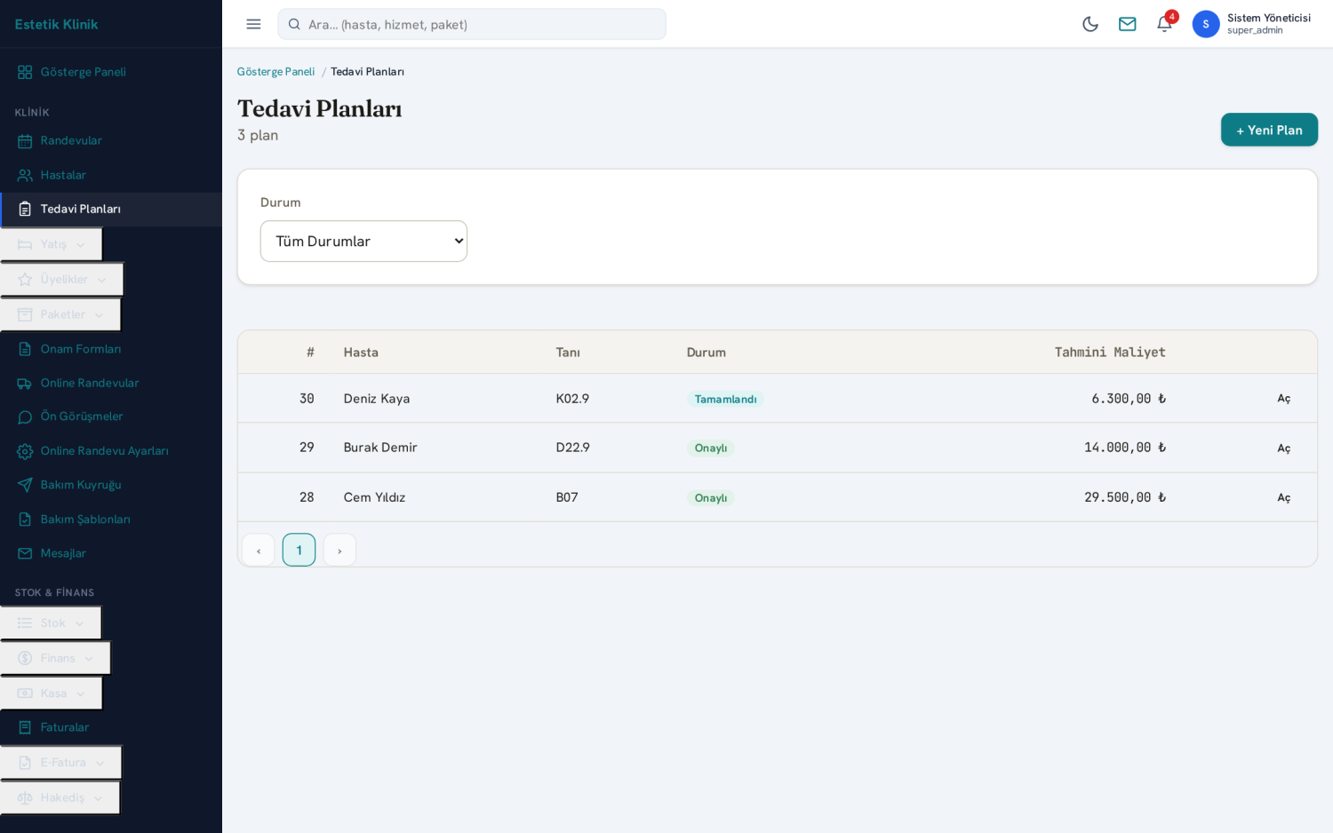Expand the Finans sidebar group
Viewport: 1333px width, 833px height.
(55, 658)
